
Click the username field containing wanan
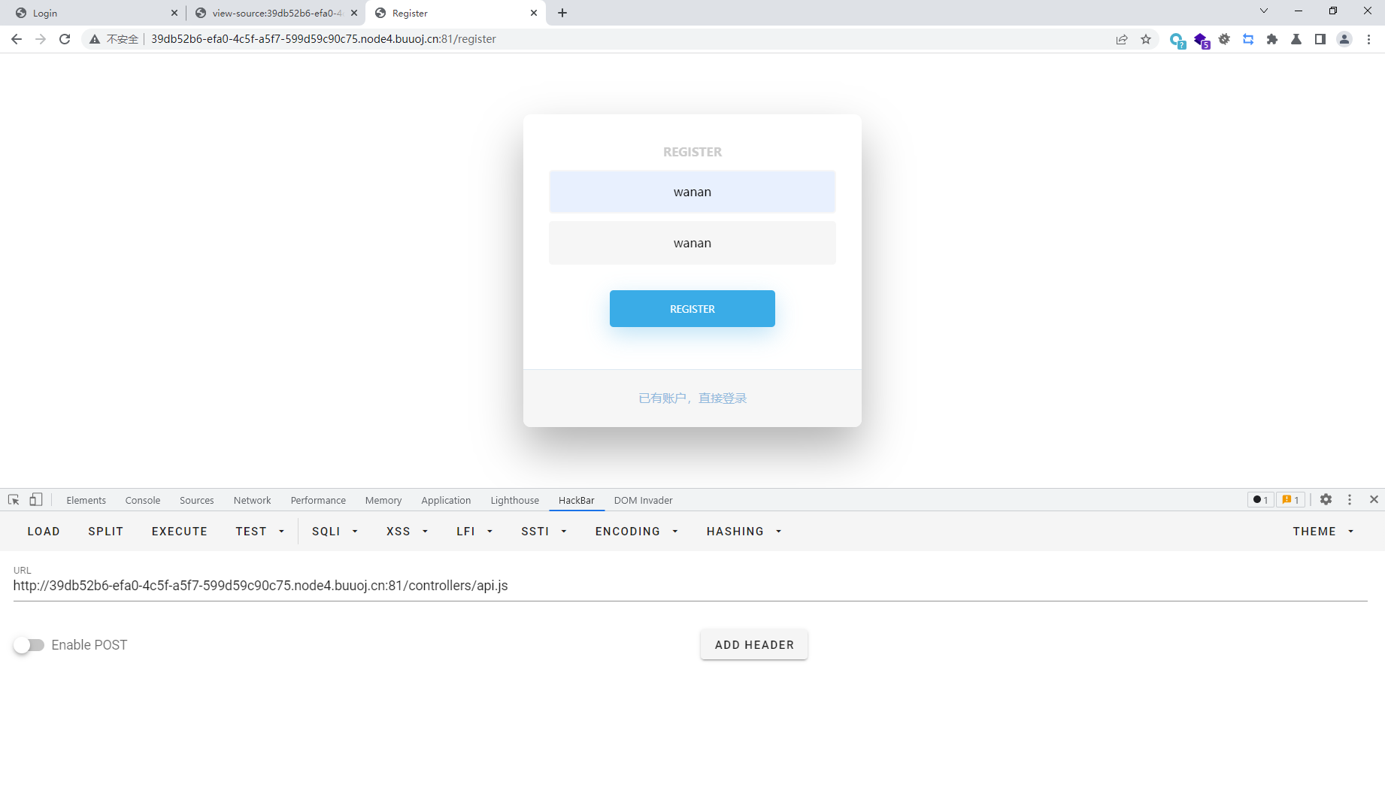(692, 192)
